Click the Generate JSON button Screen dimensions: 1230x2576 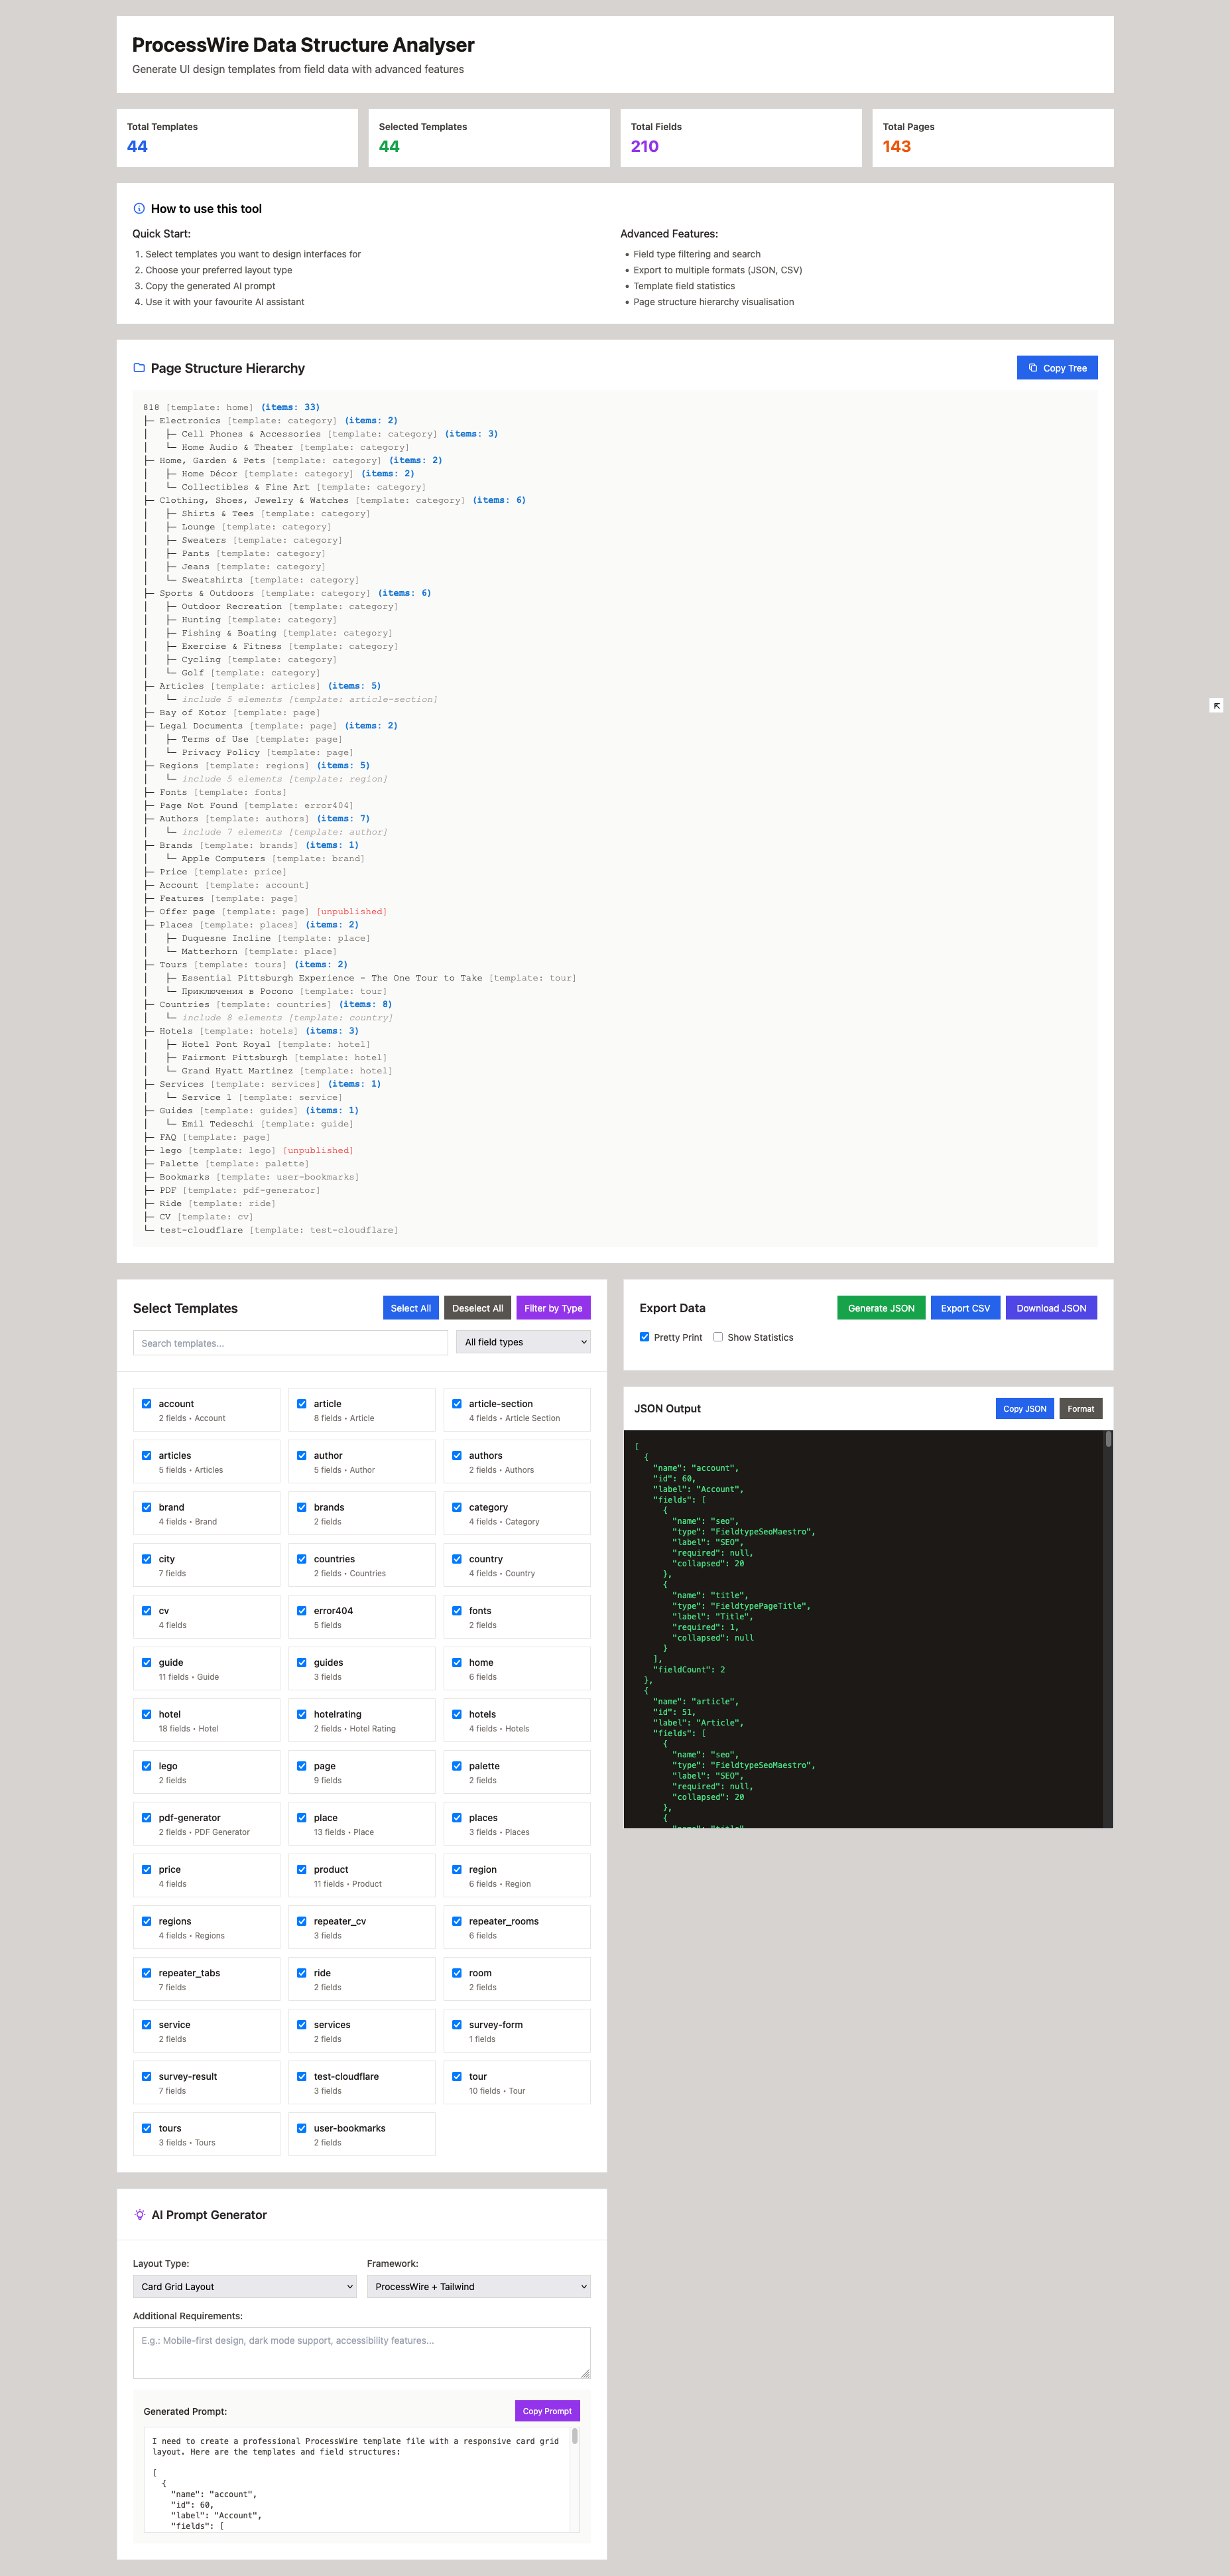click(x=881, y=1308)
